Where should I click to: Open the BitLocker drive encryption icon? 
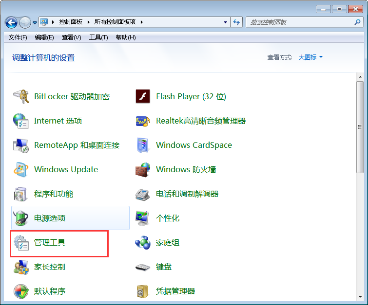pyautogui.click(x=21, y=96)
